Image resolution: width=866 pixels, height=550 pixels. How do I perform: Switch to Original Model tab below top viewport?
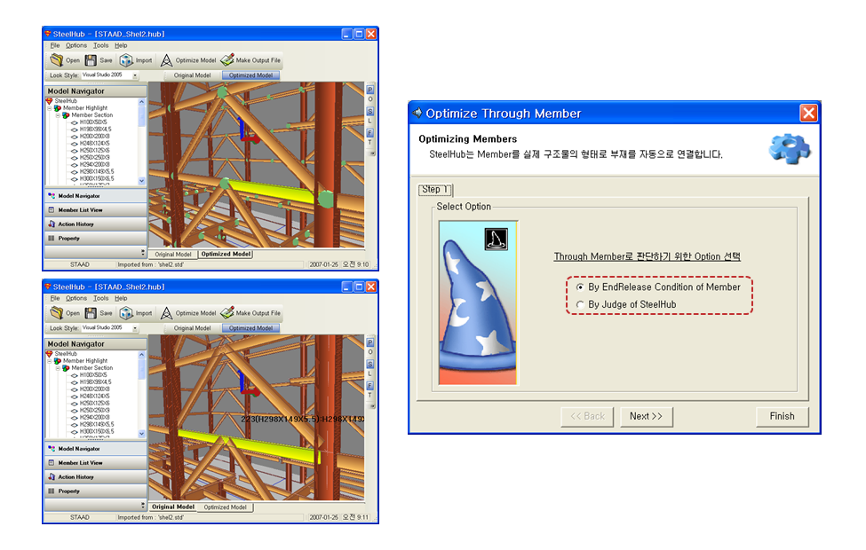point(173,255)
